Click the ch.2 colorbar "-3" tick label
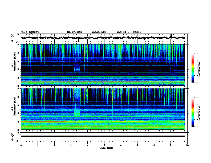Viewport: 211px width, 163px height. click(197, 98)
